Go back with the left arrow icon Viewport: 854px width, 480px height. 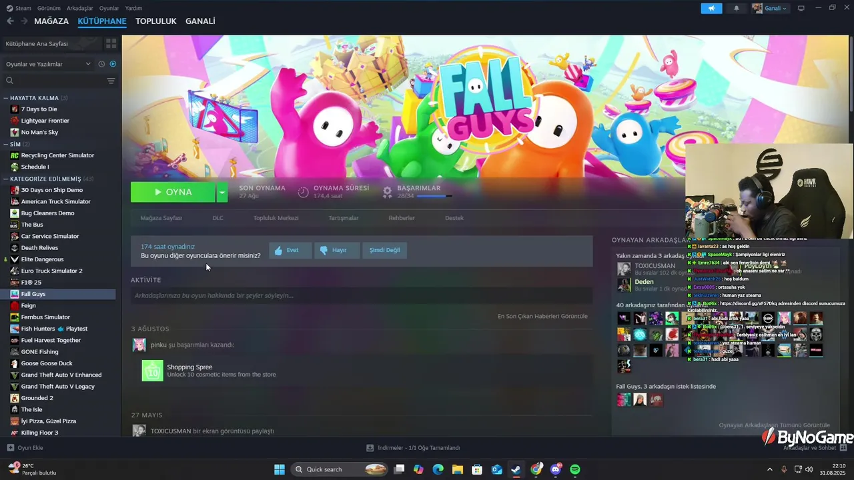(10, 21)
